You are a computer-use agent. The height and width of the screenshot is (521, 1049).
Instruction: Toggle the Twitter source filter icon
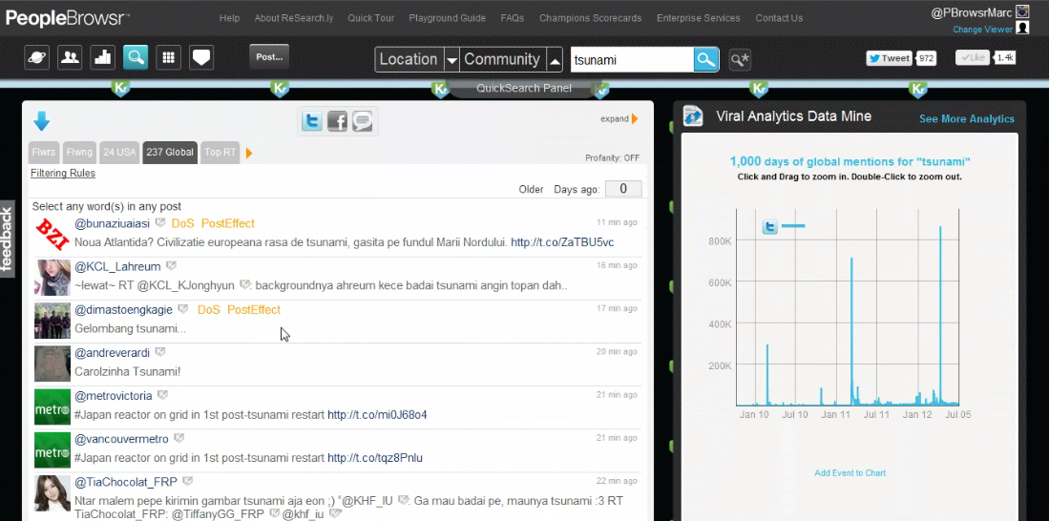tap(311, 121)
